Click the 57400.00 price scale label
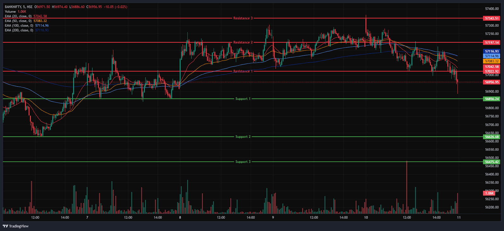The width and height of the screenshot is (504, 231). (492, 9)
